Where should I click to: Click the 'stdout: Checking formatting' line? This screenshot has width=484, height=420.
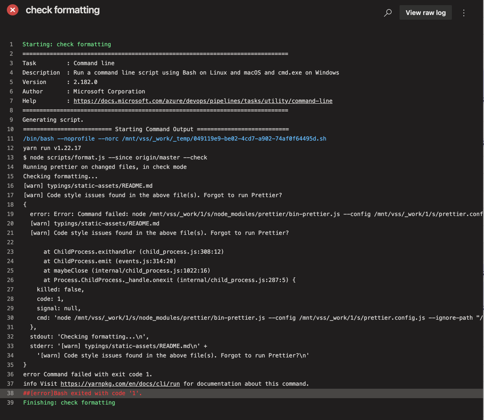pos(90,336)
